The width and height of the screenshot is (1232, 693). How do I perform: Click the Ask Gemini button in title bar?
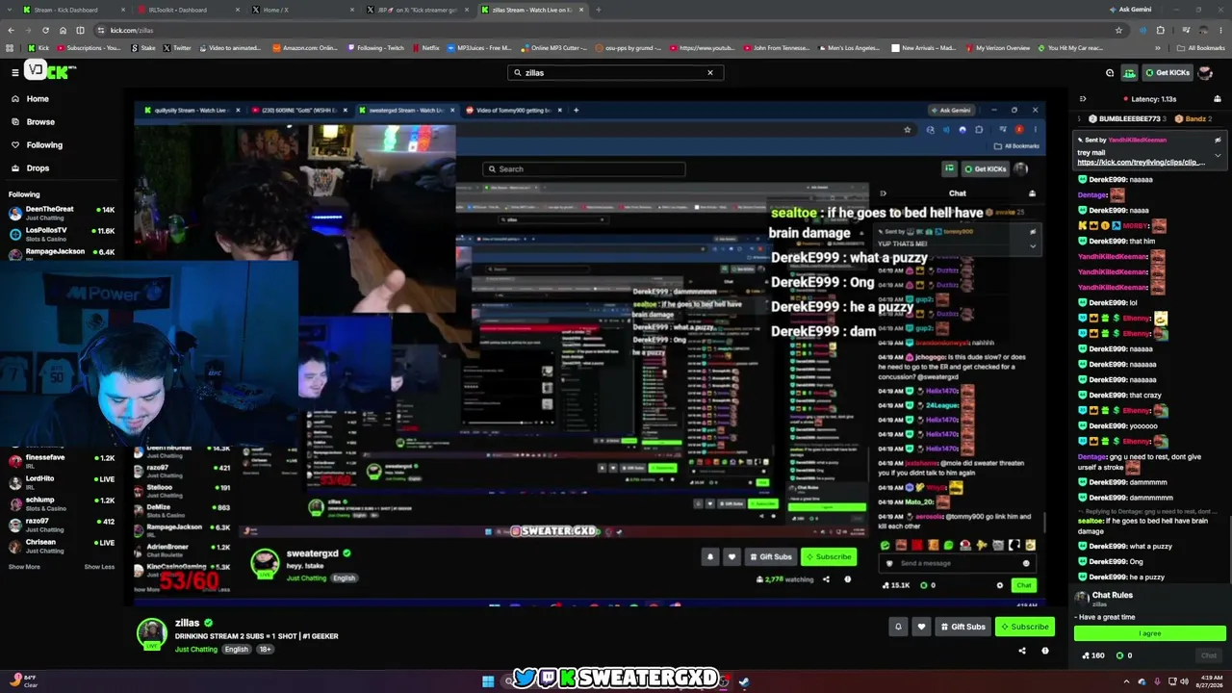click(x=1130, y=10)
